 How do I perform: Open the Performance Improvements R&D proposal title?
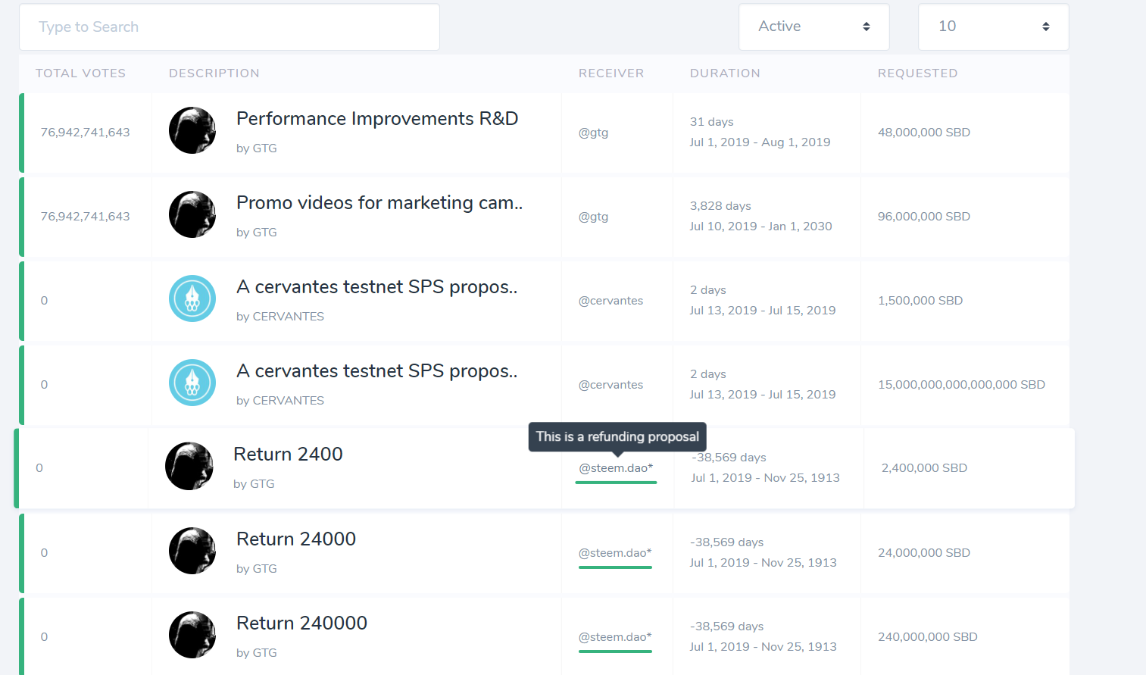(x=377, y=119)
